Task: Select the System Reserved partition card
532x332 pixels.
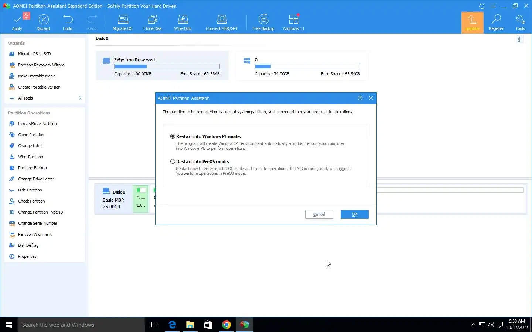Action: tap(162, 66)
